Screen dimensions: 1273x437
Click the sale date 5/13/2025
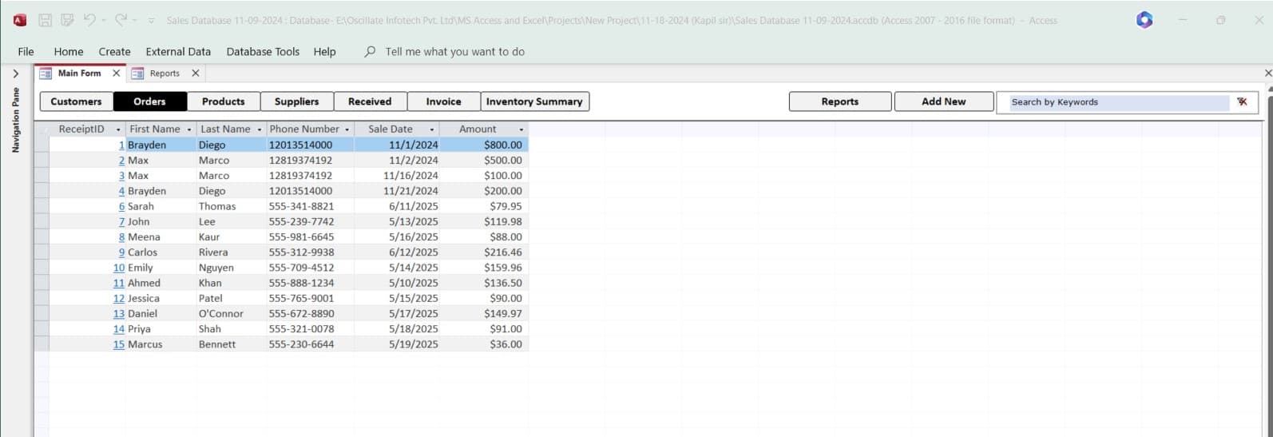pyautogui.click(x=414, y=222)
